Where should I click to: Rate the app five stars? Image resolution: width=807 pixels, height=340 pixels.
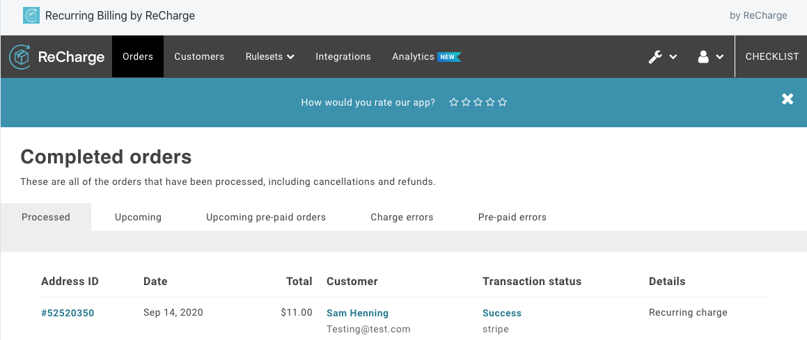click(503, 102)
